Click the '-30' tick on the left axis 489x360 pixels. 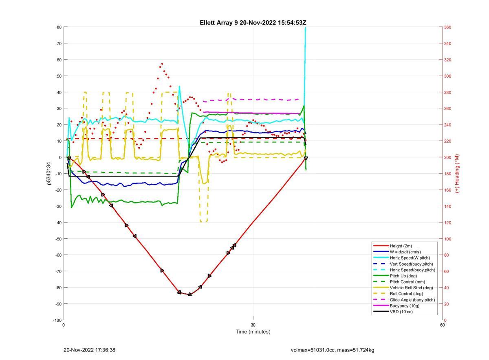(58, 206)
